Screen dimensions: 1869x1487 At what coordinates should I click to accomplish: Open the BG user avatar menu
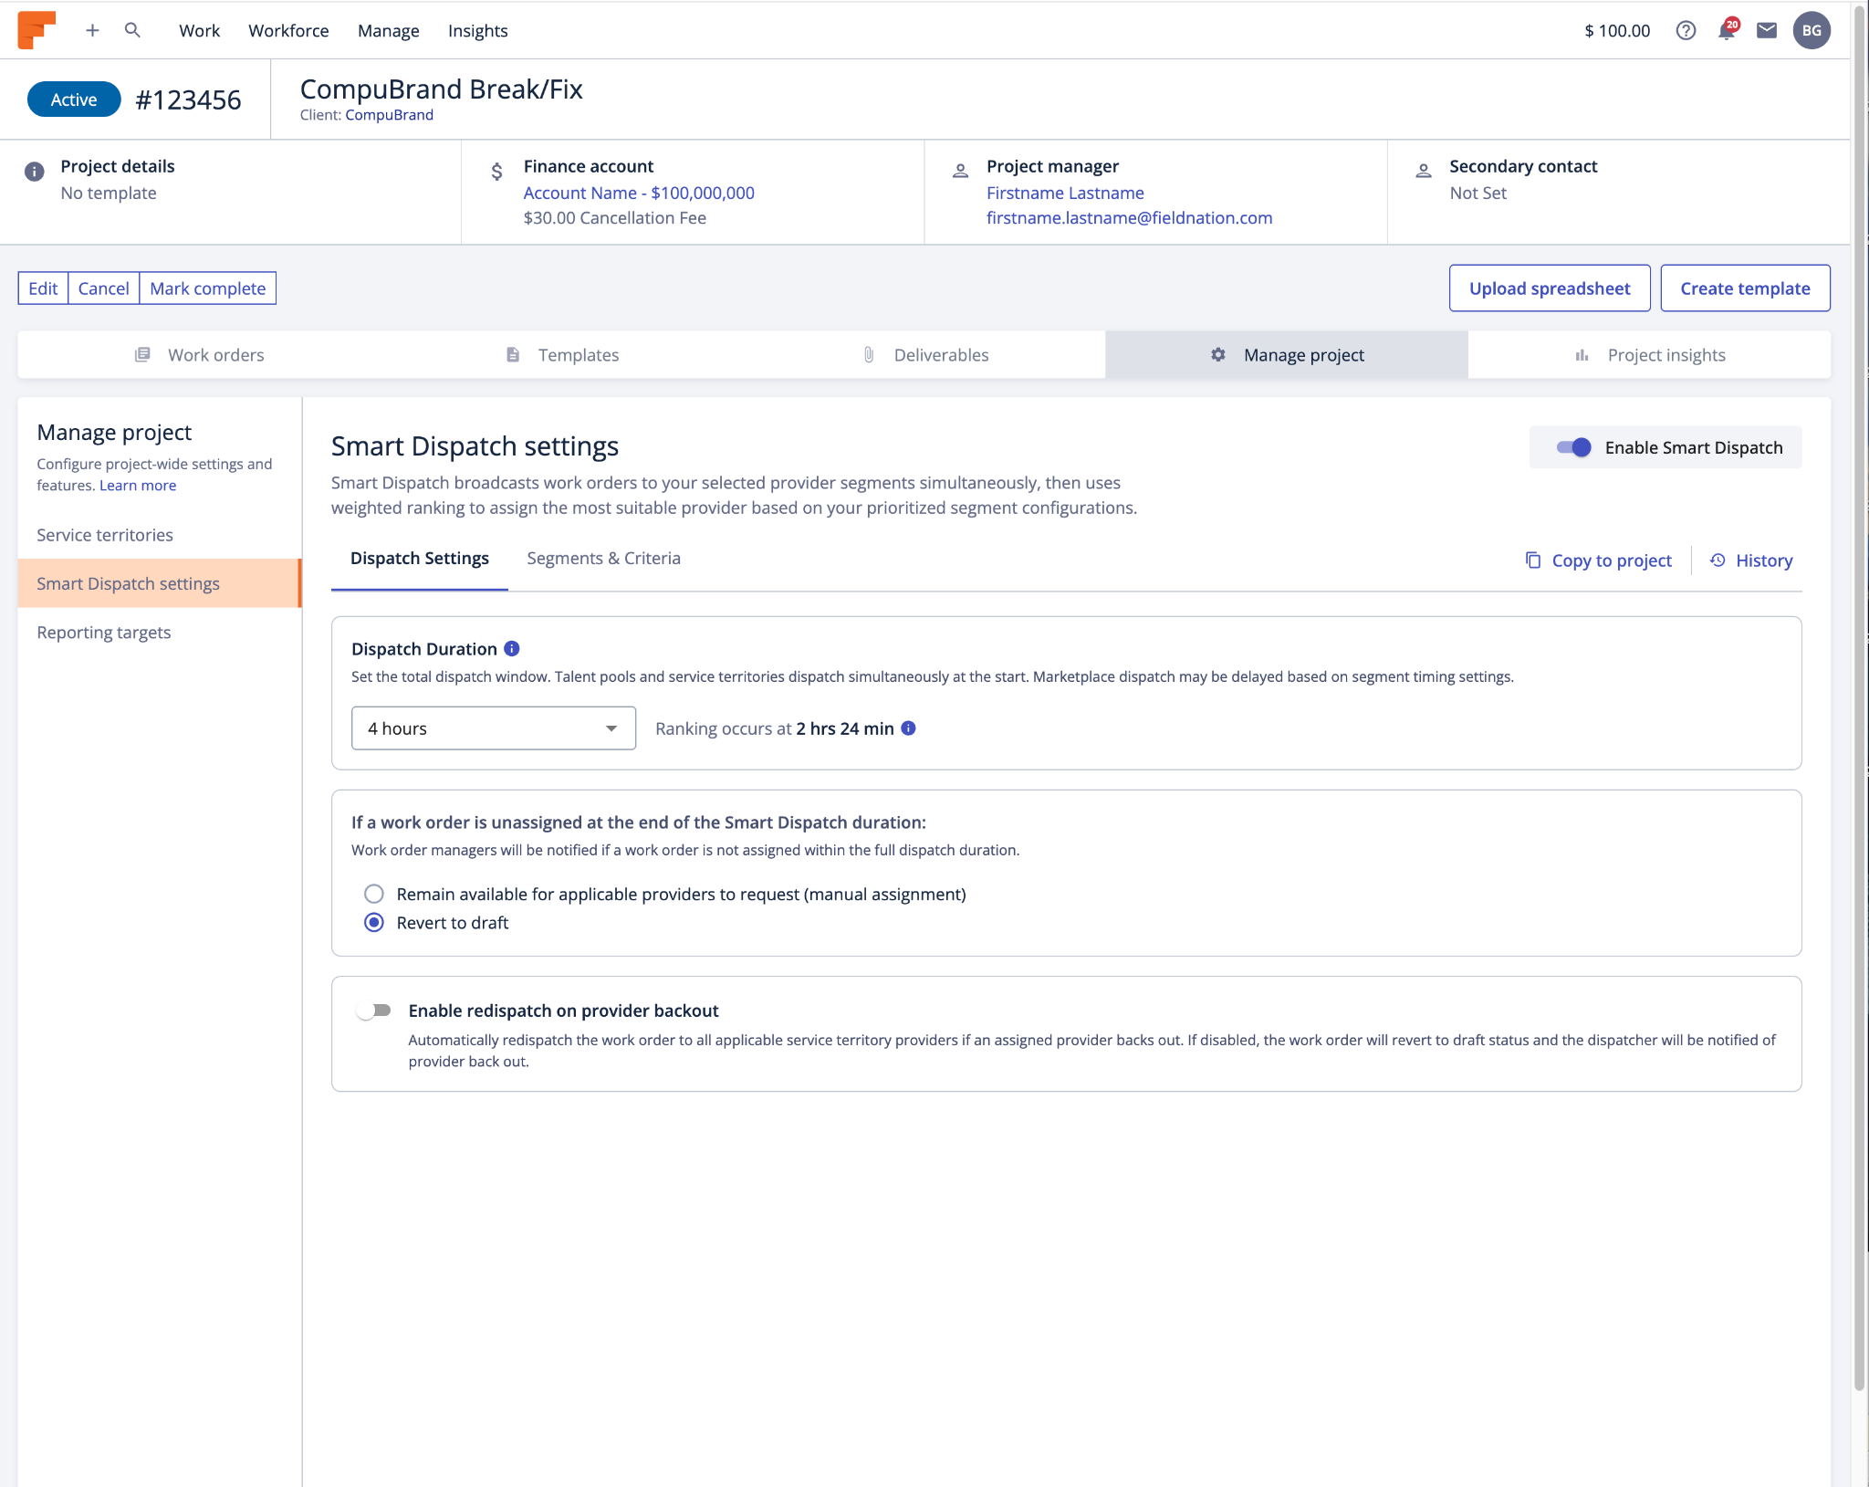pyautogui.click(x=1812, y=30)
